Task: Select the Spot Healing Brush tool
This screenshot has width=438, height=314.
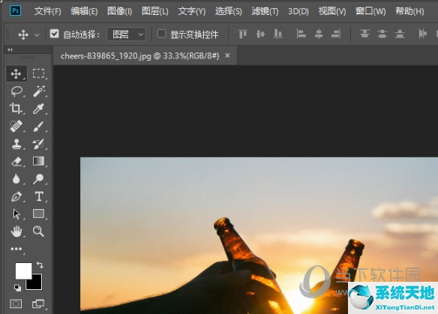Action: tap(16, 126)
